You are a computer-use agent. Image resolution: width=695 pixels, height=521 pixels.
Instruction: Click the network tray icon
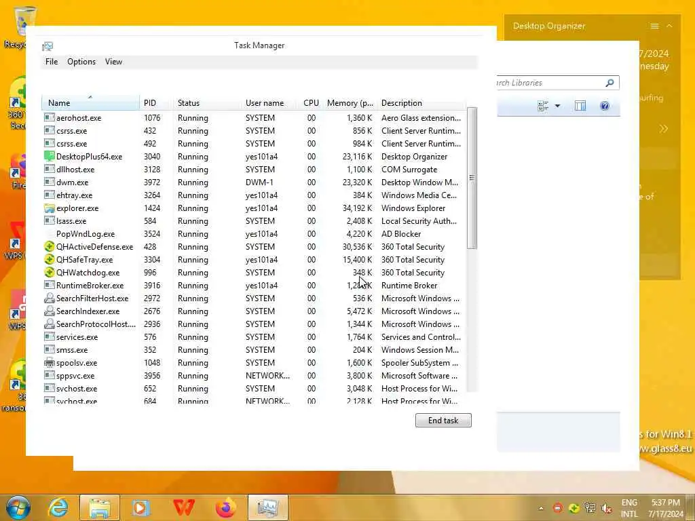(x=590, y=508)
